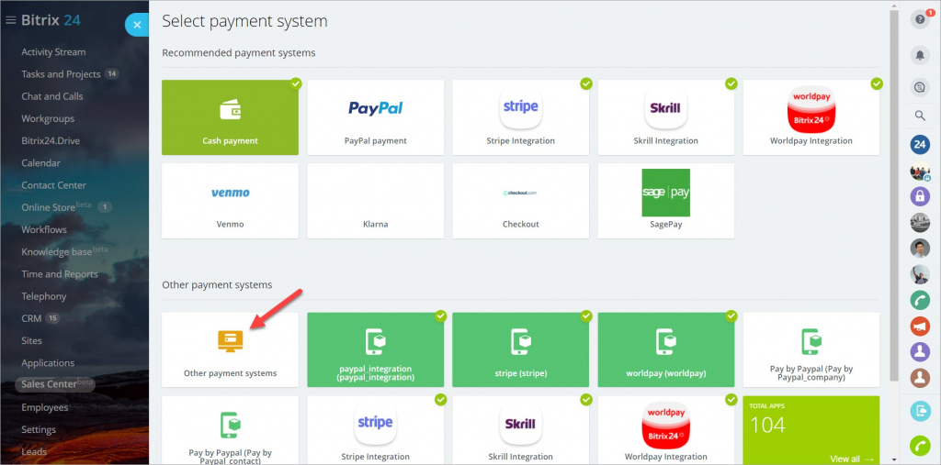Viewport: 941px width, 465px height.
Task: Open Tasks and Projects in the sidebar
Action: [61, 74]
